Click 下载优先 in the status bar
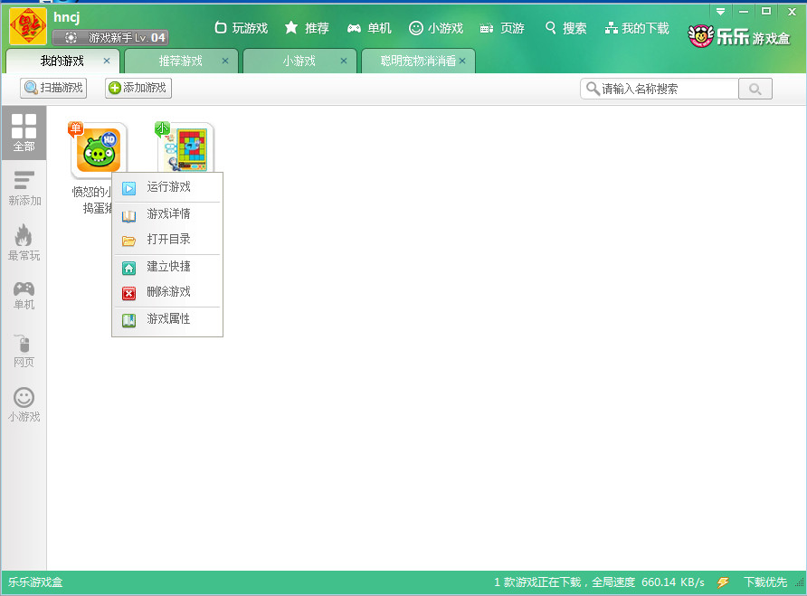 point(764,582)
